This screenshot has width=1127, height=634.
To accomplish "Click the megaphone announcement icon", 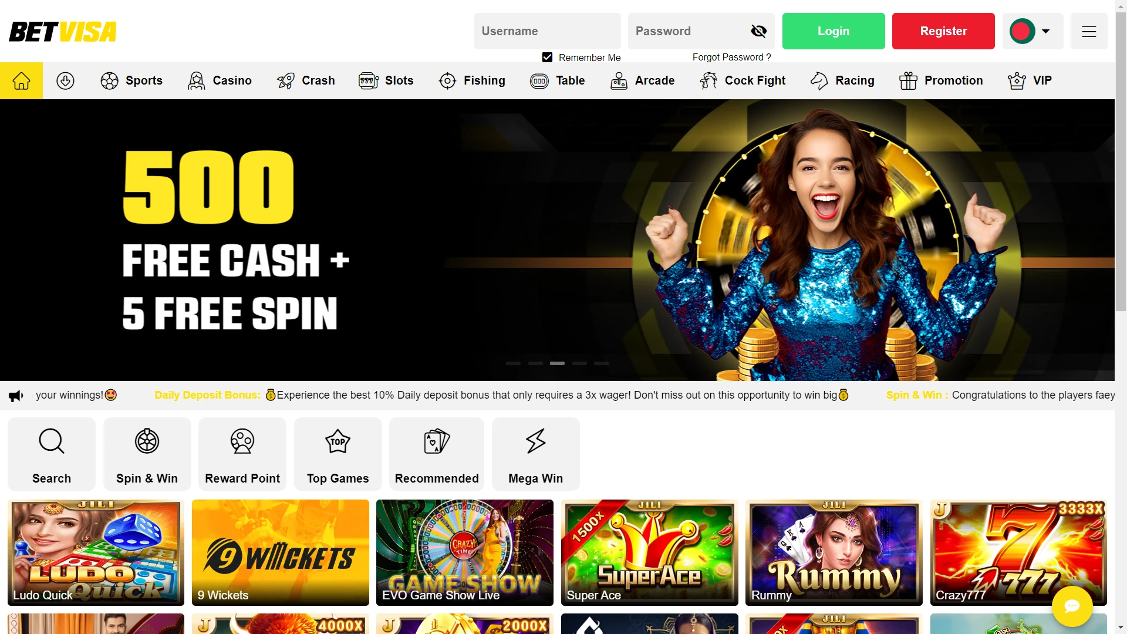I will (16, 396).
